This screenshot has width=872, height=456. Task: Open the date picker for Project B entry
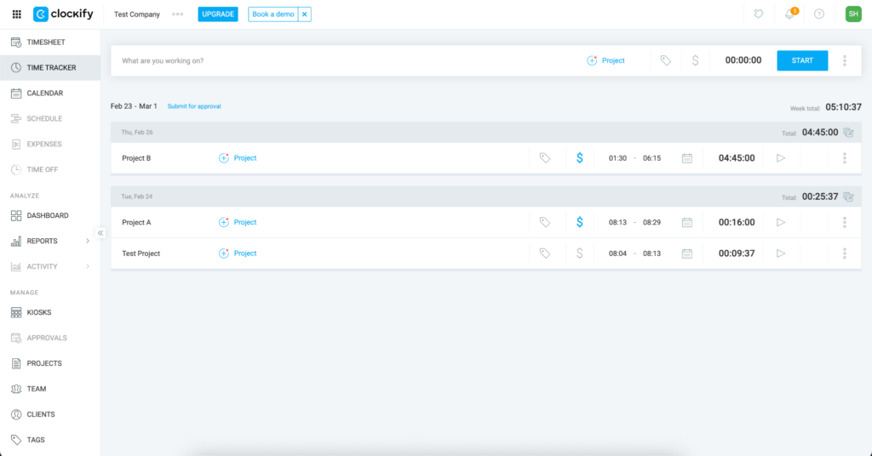point(687,158)
